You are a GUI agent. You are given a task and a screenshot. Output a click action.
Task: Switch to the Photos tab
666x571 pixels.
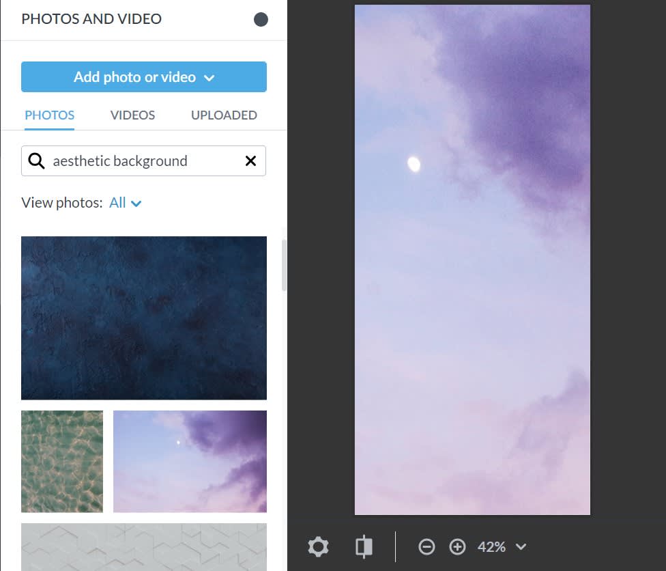[x=49, y=115]
